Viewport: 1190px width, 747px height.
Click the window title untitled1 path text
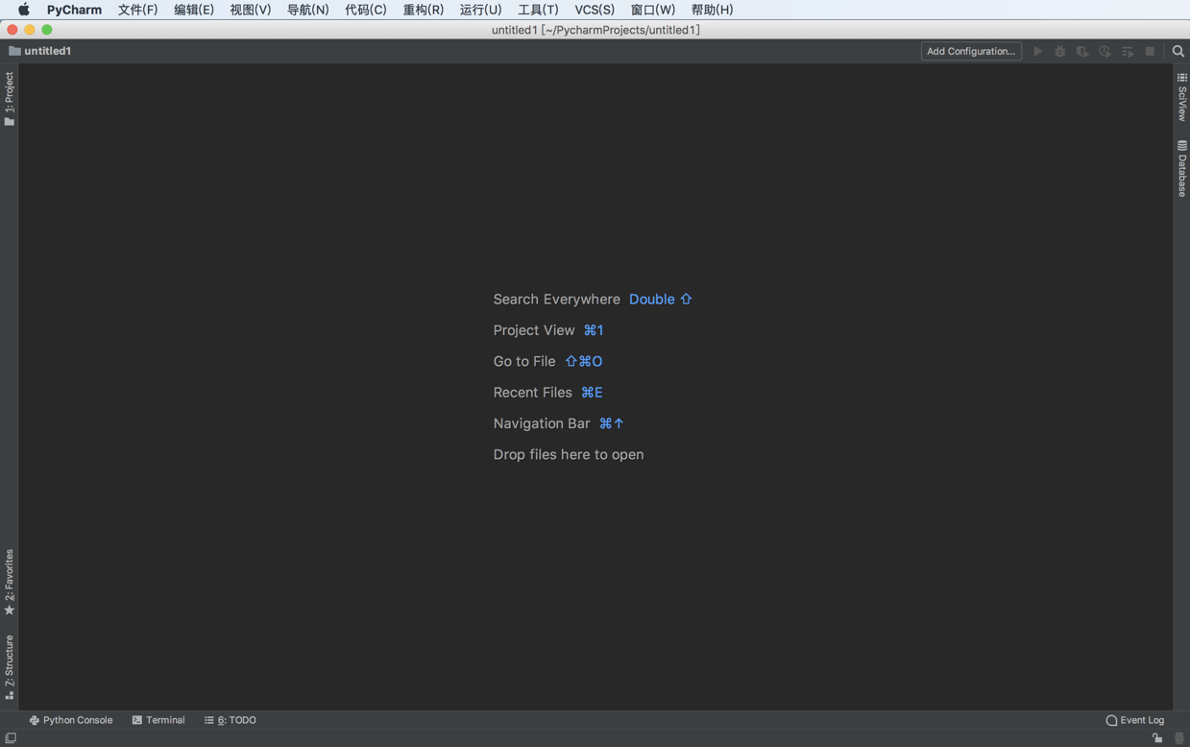[x=595, y=30]
